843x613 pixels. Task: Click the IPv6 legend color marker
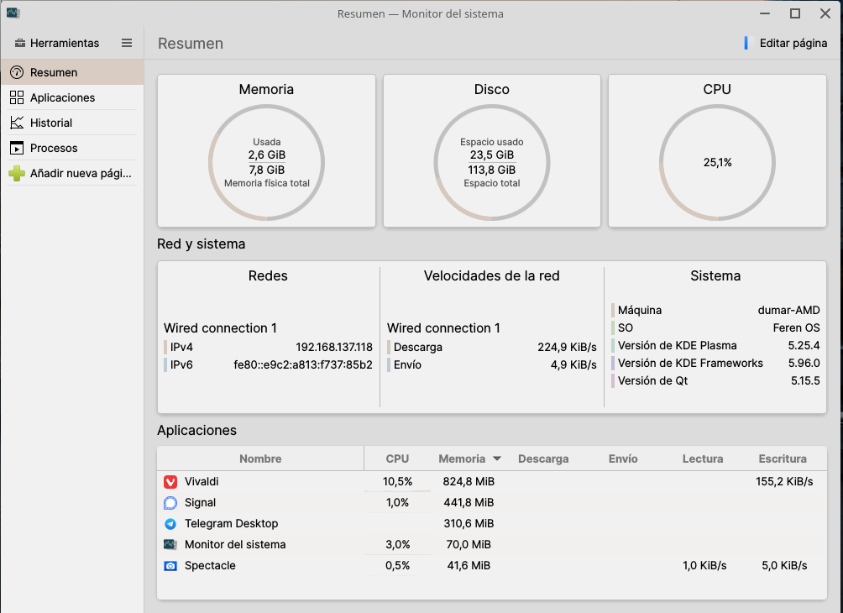(x=165, y=365)
